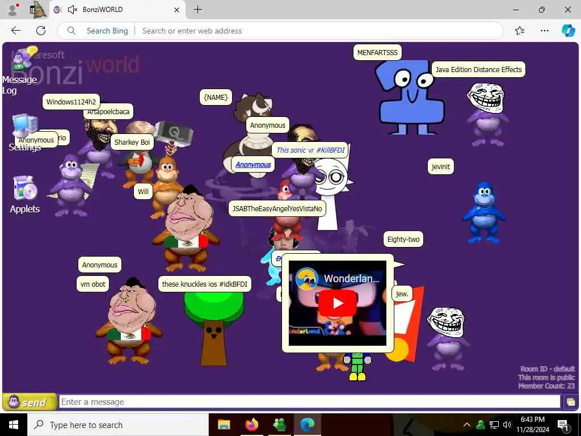Open File Explorer from the taskbar
The image size is (581, 436).
[x=224, y=425]
